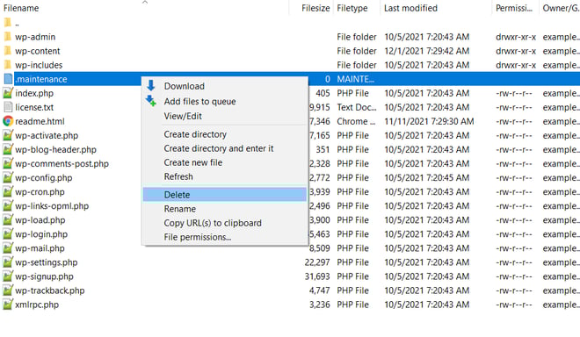Click the wp-comments-post.php file icon
The width and height of the screenshot is (580, 337).
[8, 164]
